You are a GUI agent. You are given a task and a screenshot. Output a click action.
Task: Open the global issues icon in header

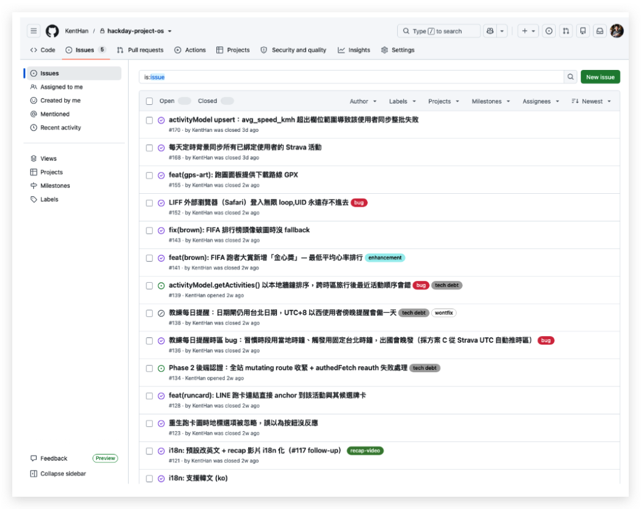pos(548,31)
